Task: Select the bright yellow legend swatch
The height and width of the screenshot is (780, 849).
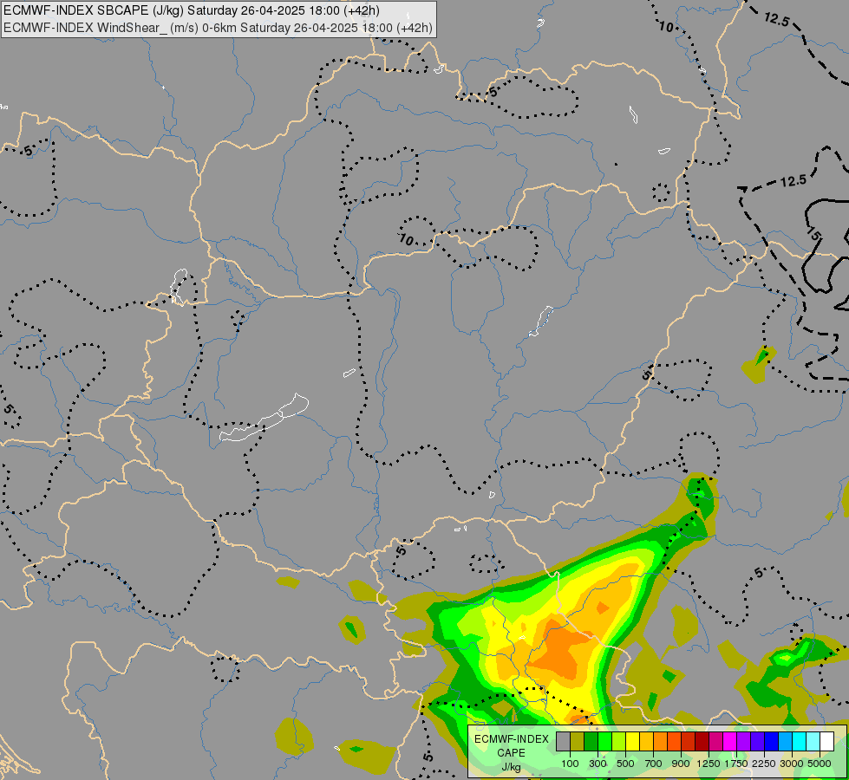Action: [x=632, y=741]
